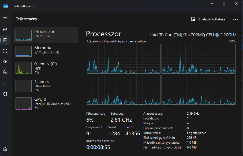Select Processzor in the performance list
243x156 pixels.
[46, 35]
